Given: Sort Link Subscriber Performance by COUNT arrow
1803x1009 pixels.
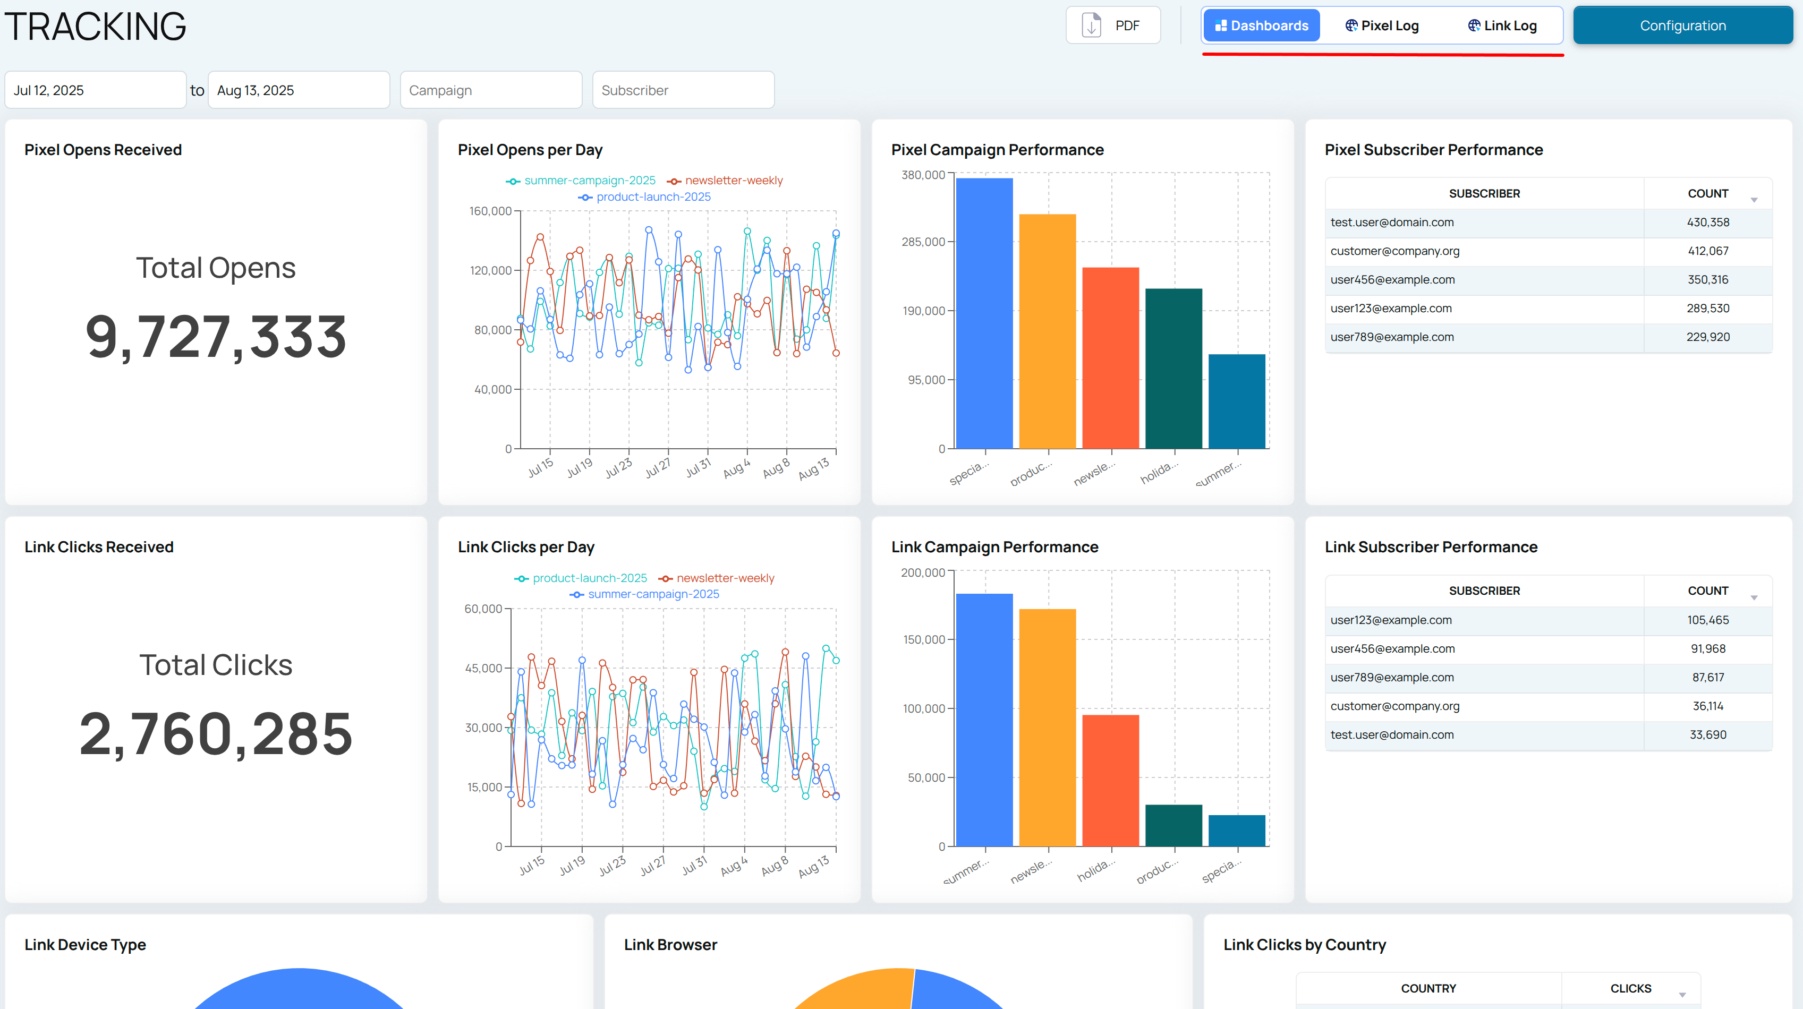Looking at the screenshot, I should (1754, 597).
